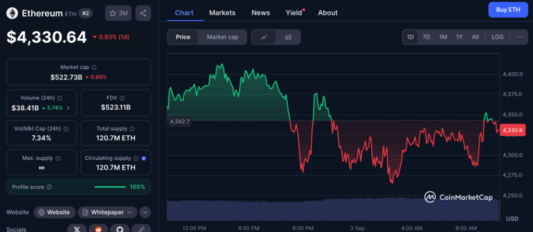533x232 pixels.
Task: Switch chart to Market cap
Action: tap(222, 37)
